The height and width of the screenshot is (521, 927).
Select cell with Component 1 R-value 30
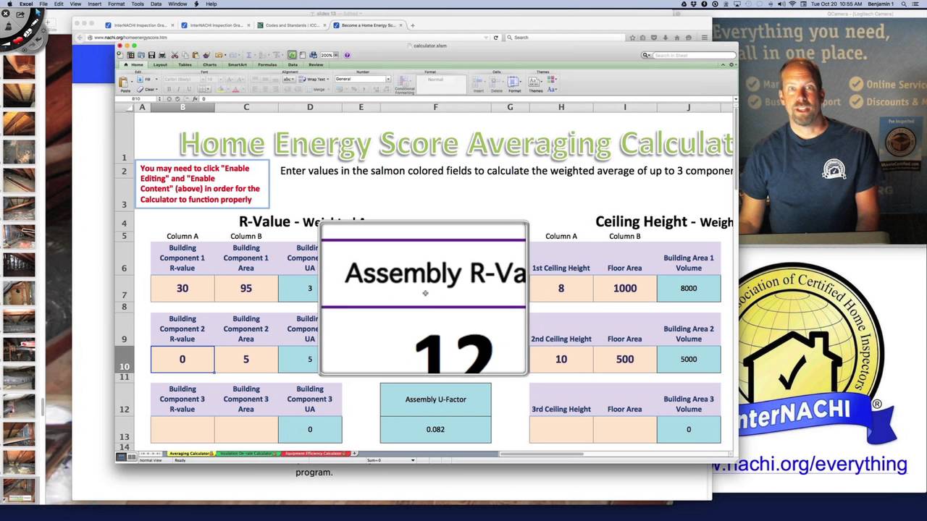[183, 288]
